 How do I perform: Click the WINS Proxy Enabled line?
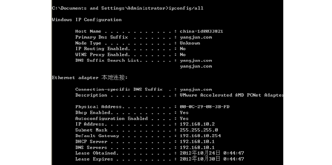[x=130, y=55]
